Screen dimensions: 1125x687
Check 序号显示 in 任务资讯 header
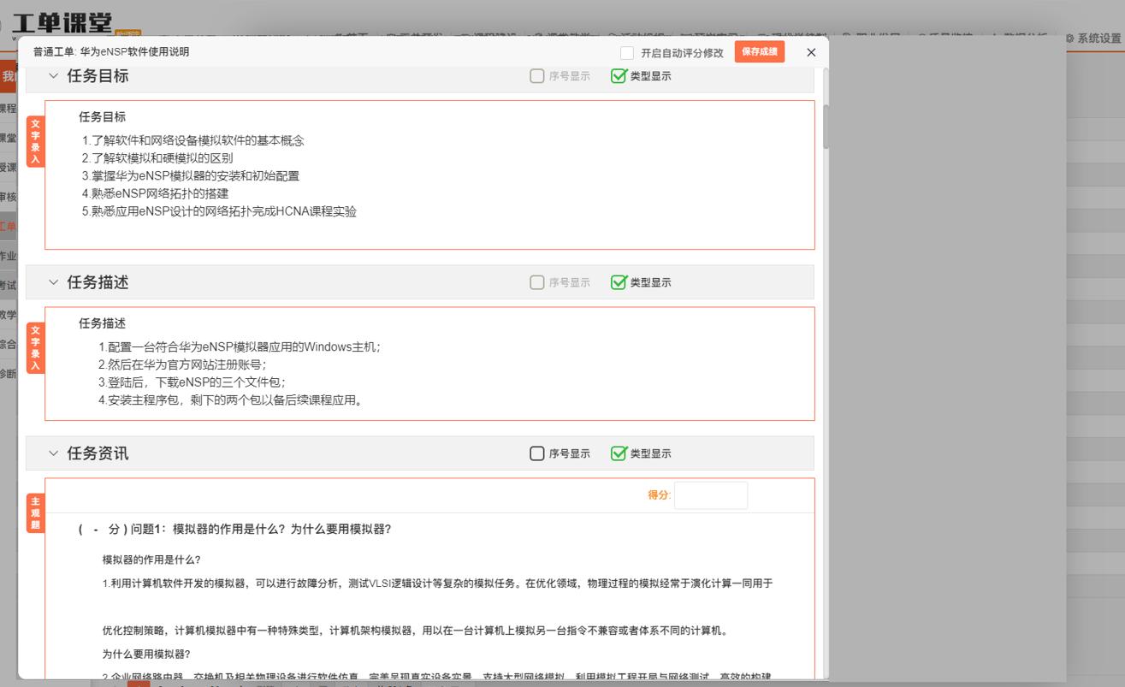click(537, 453)
